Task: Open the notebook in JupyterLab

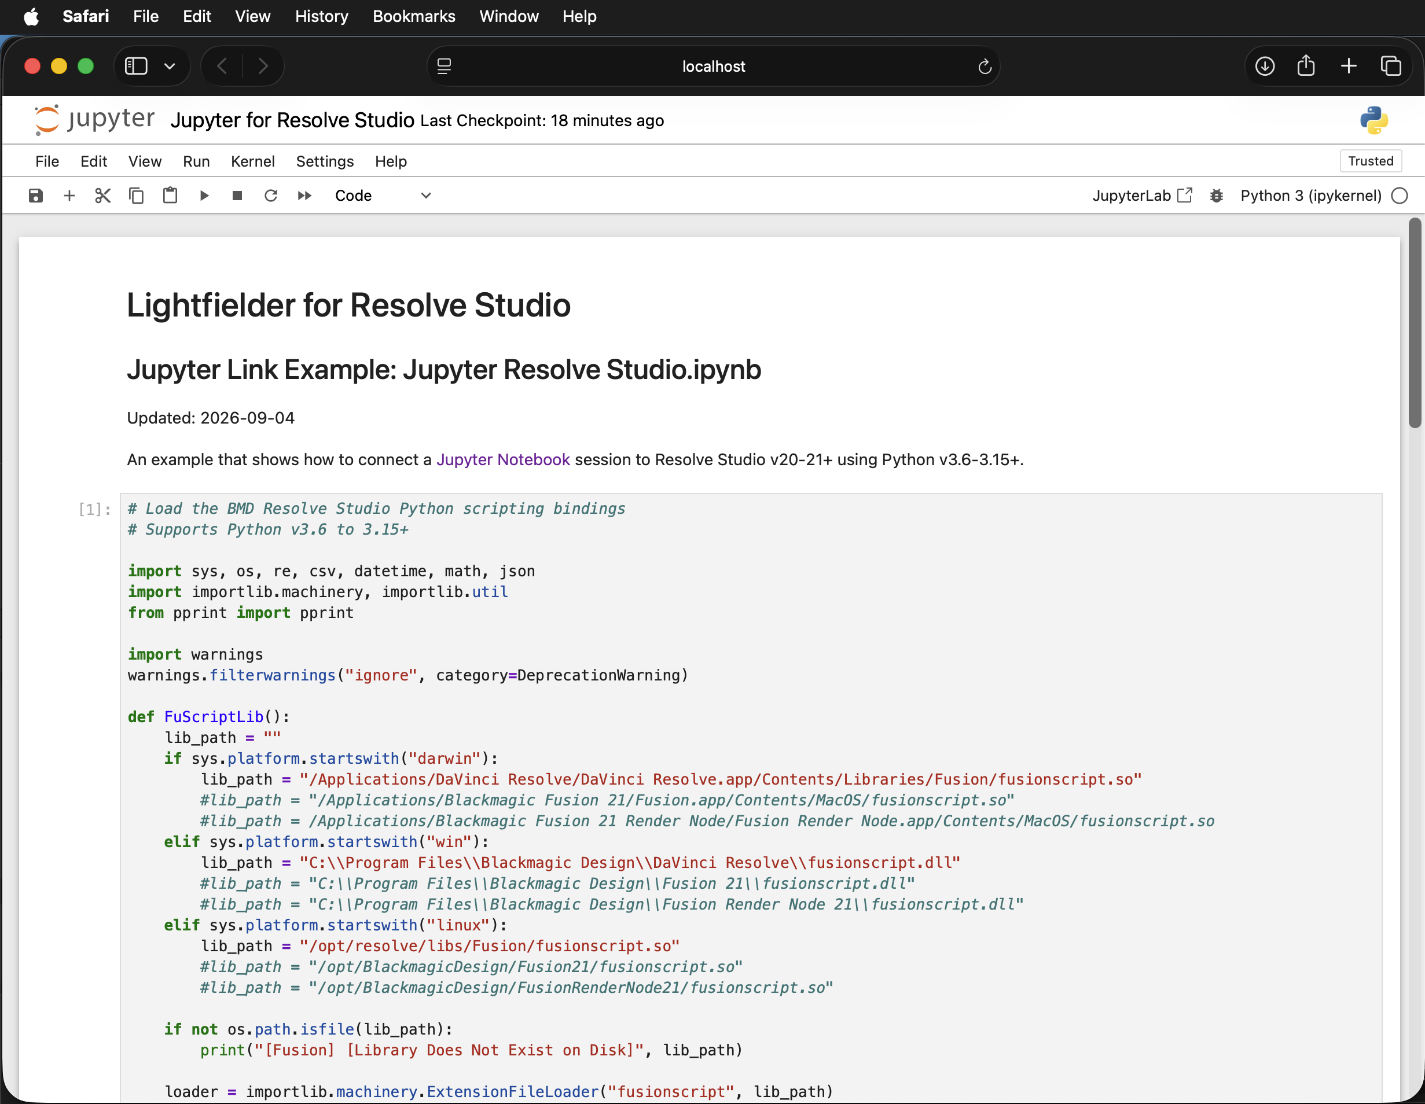Action: [1143, 196]
